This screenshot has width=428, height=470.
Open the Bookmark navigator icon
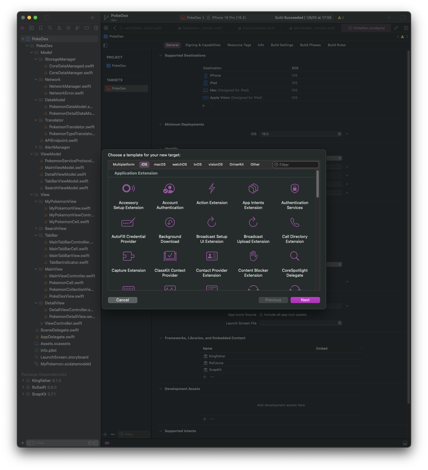pos(41,28)
